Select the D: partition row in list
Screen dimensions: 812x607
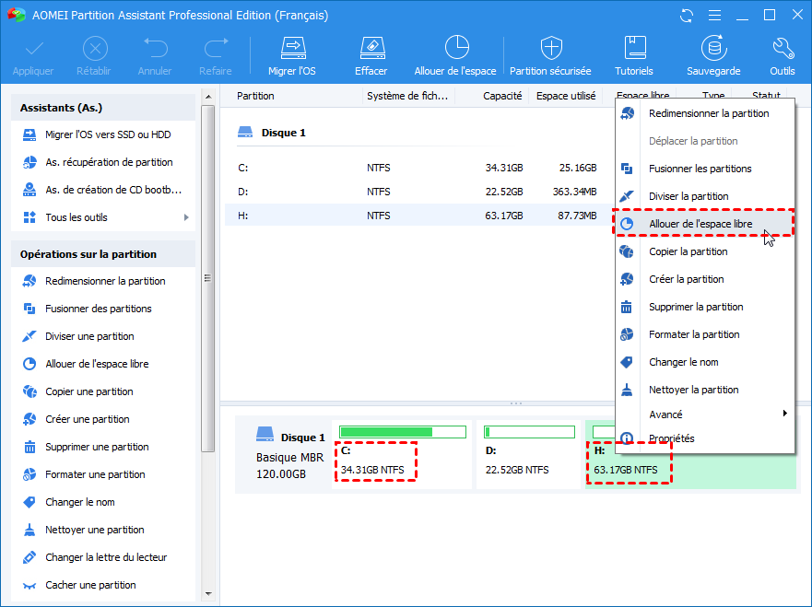(419, 192)
